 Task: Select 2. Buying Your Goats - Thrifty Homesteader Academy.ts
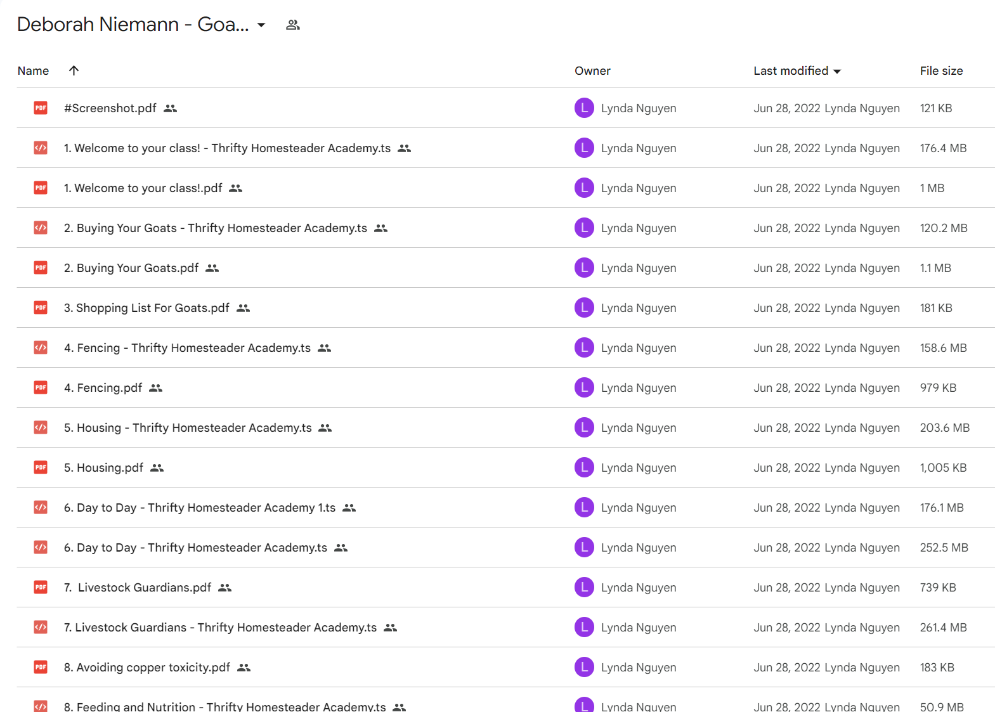point(216,228)
